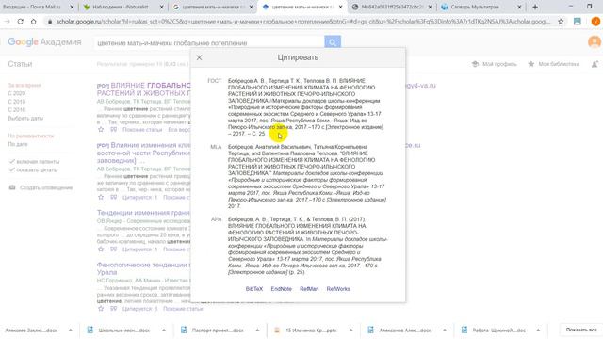Filter results since 2020

pos(17,93)
